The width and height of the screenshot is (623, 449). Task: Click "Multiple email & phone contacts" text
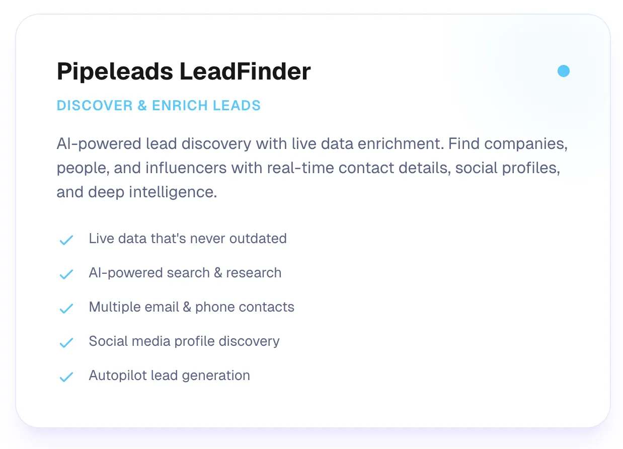(192, 307)
